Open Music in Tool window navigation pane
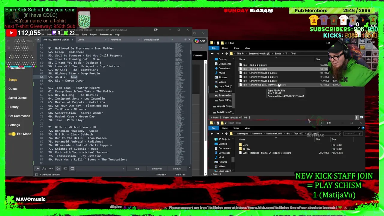384x216 pixels. pyautogui.click(x=220, y=73)
